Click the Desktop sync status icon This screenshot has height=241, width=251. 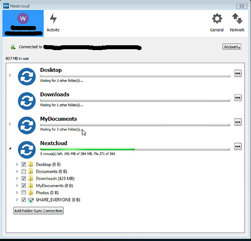tap(27, 77)
